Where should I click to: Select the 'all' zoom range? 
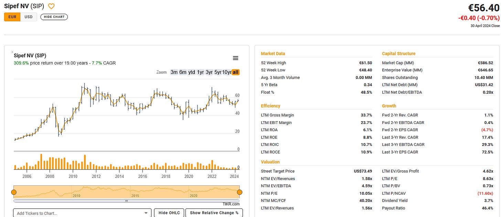tap(236, 72)
